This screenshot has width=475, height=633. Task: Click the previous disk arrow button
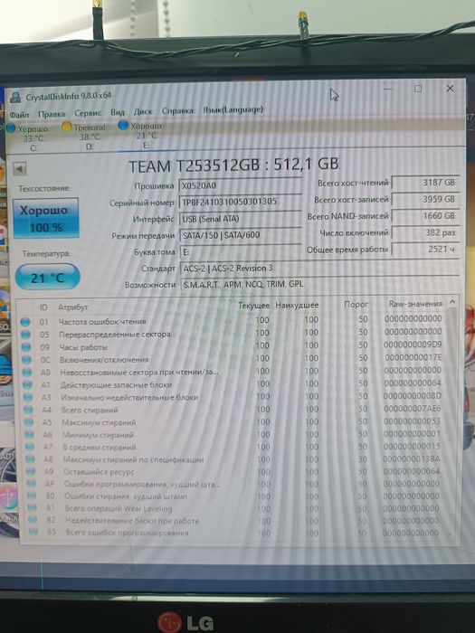pos(20,169)
